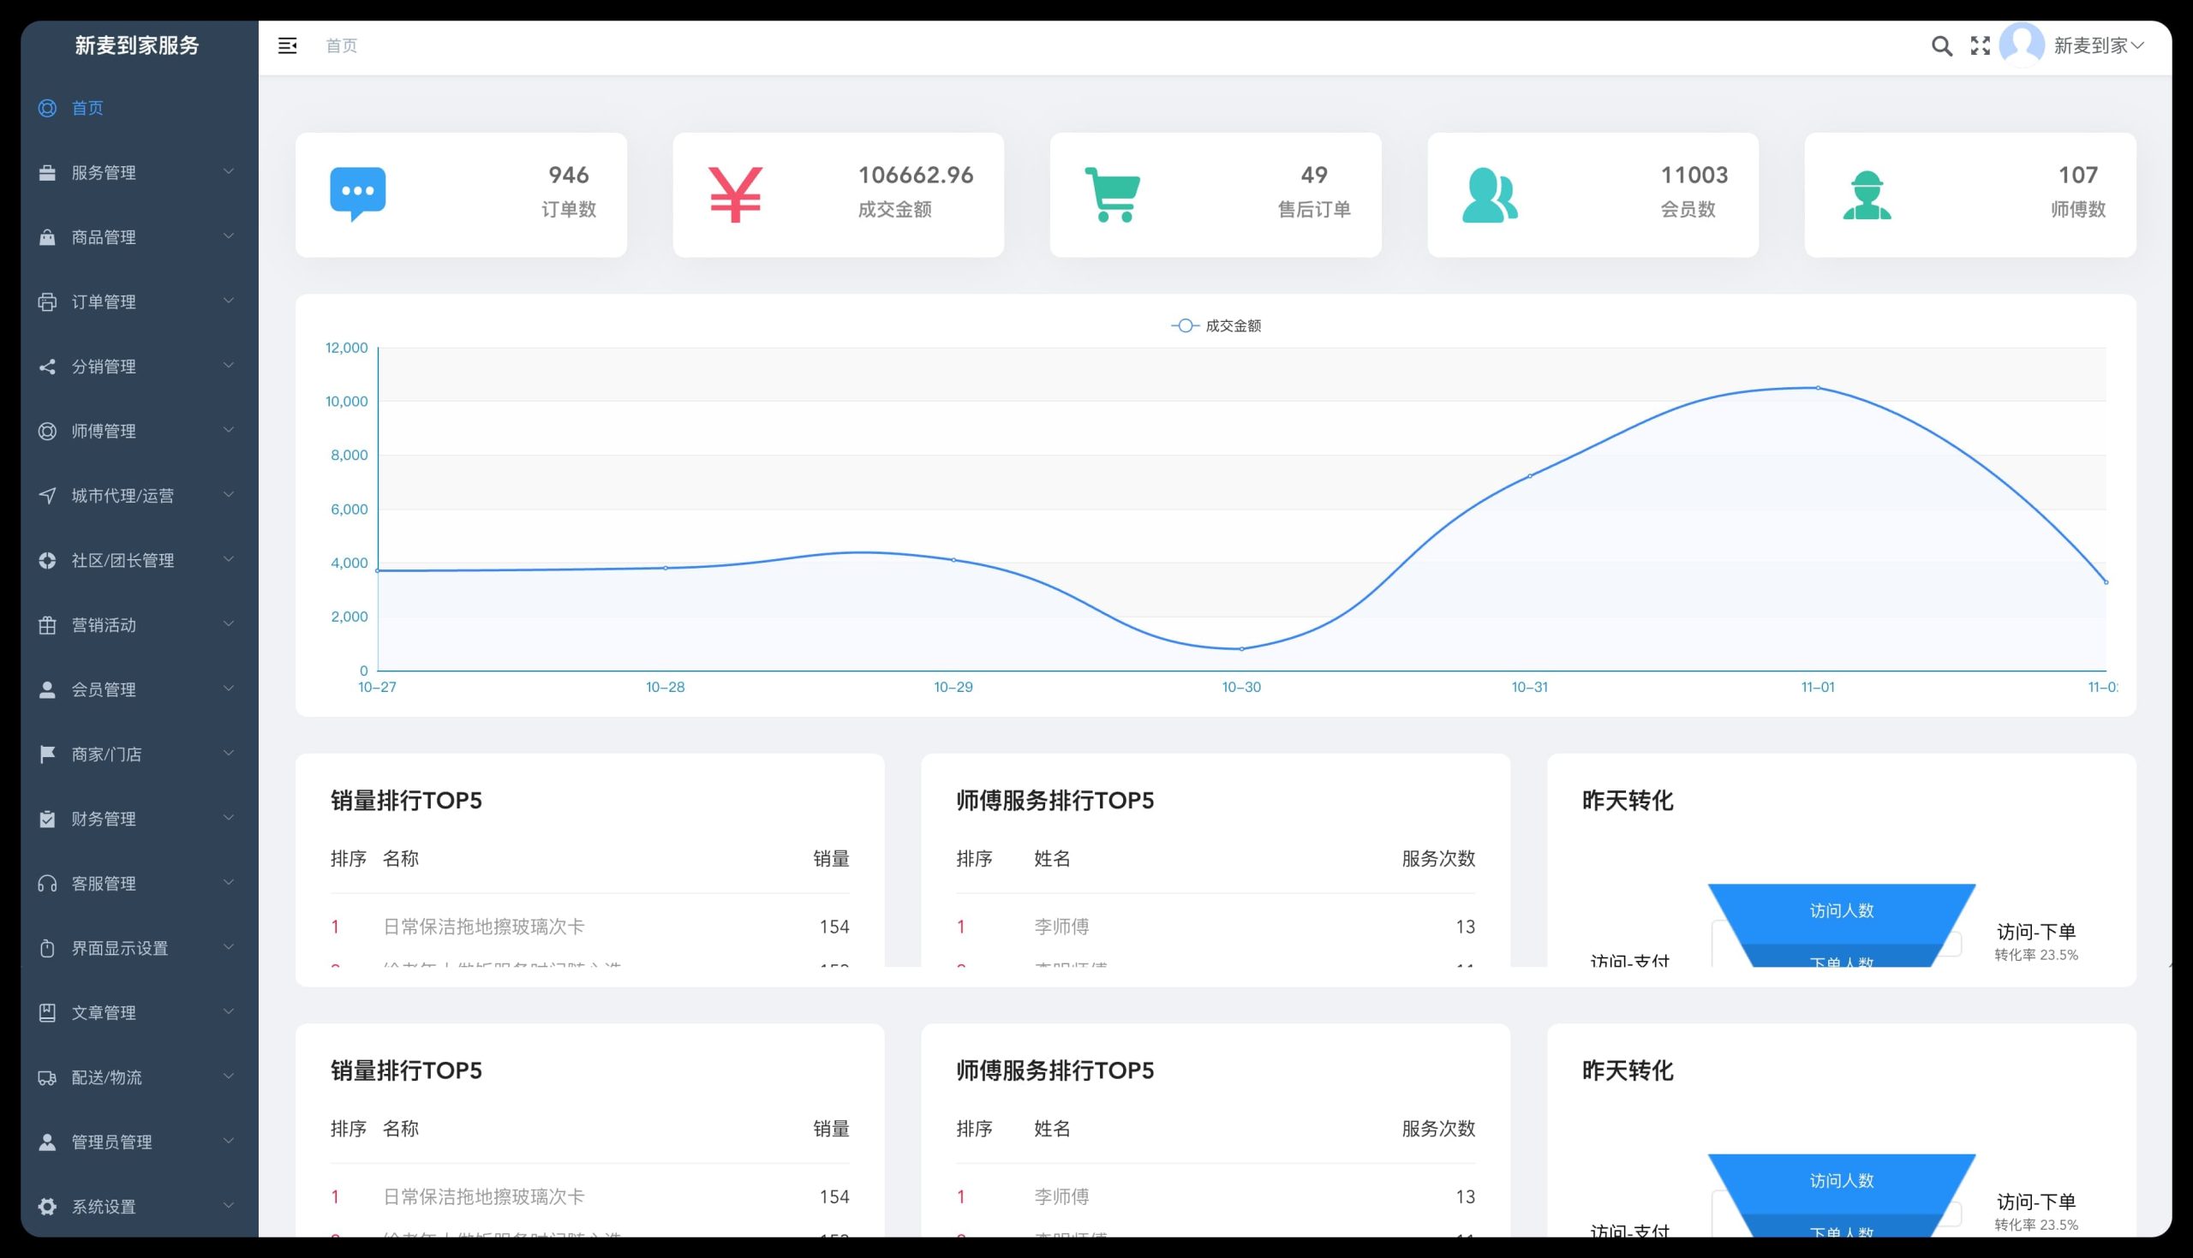Click the 首页 breadcrumb link
Image resolution: width=2193 pixels, height=1258 pixels.
341,45
